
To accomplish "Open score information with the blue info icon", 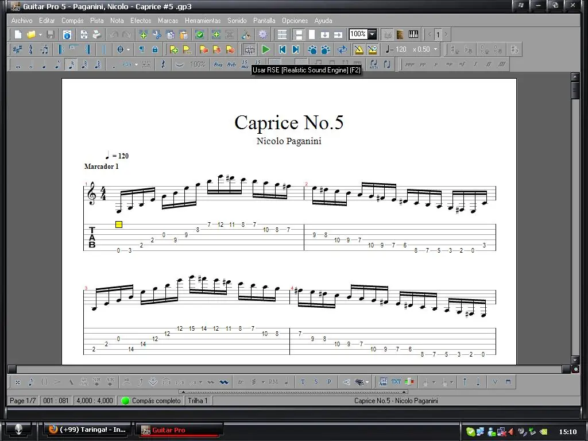I will [67, 34].
